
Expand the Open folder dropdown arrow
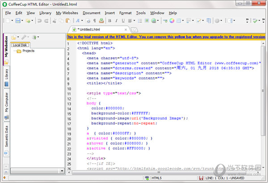32,21
